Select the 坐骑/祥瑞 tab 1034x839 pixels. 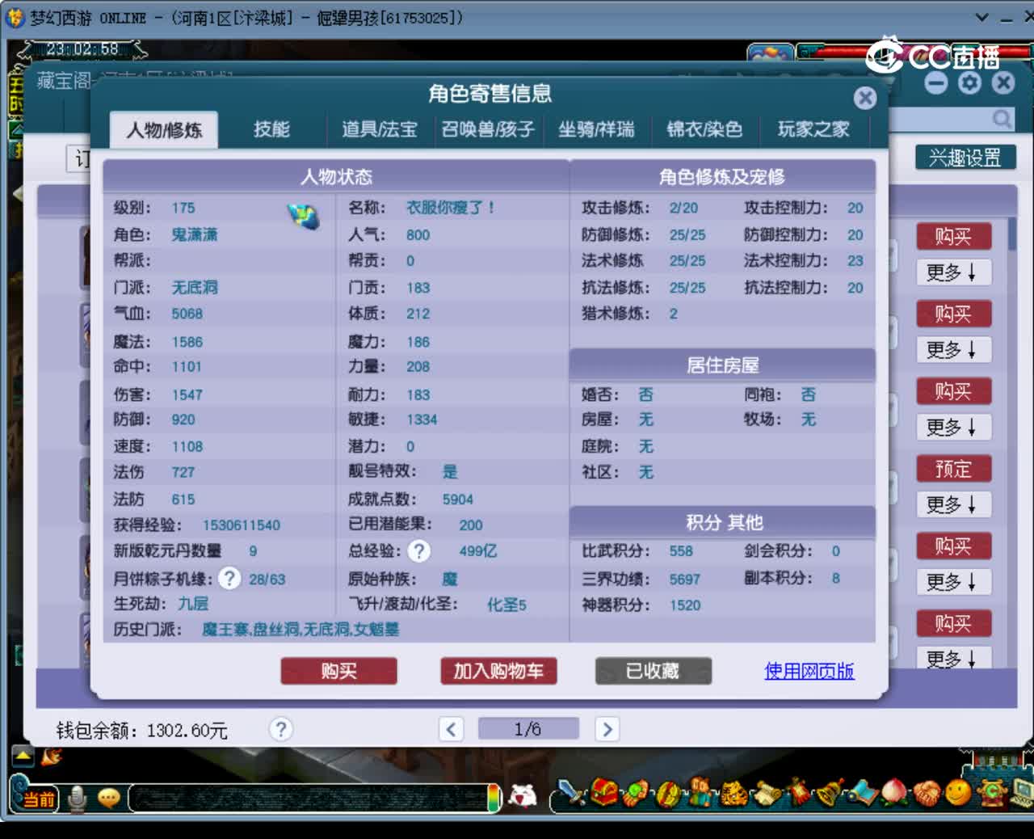click(x=596, y=129)
